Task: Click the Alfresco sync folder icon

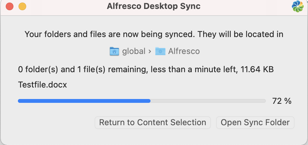Action: 160,51
